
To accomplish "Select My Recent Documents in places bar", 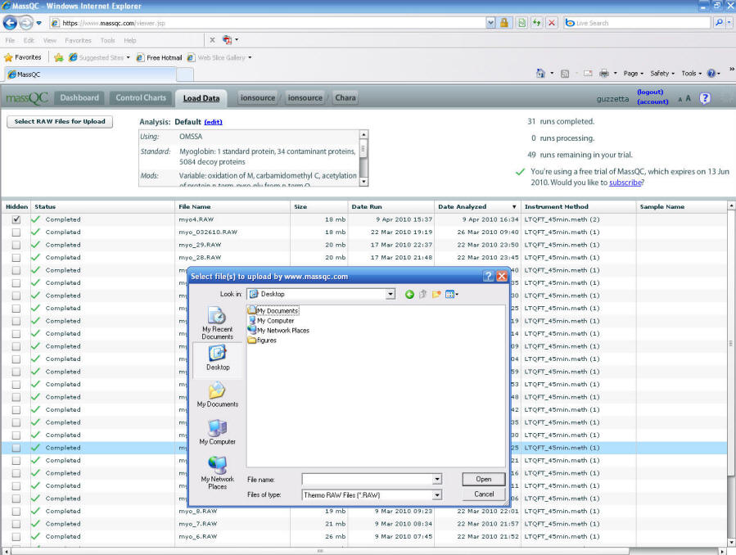I will [x=217, y=323].
